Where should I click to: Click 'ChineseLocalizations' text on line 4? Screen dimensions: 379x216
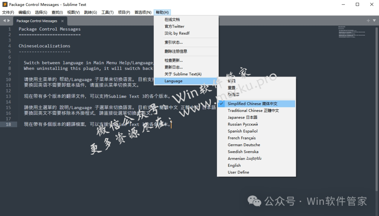tap(45, 46)
